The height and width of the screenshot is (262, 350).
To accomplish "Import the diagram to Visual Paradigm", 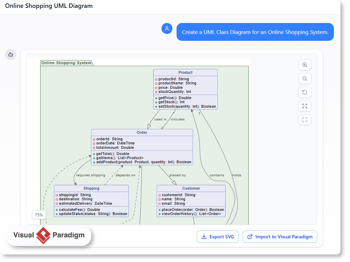I will [280, 237].
